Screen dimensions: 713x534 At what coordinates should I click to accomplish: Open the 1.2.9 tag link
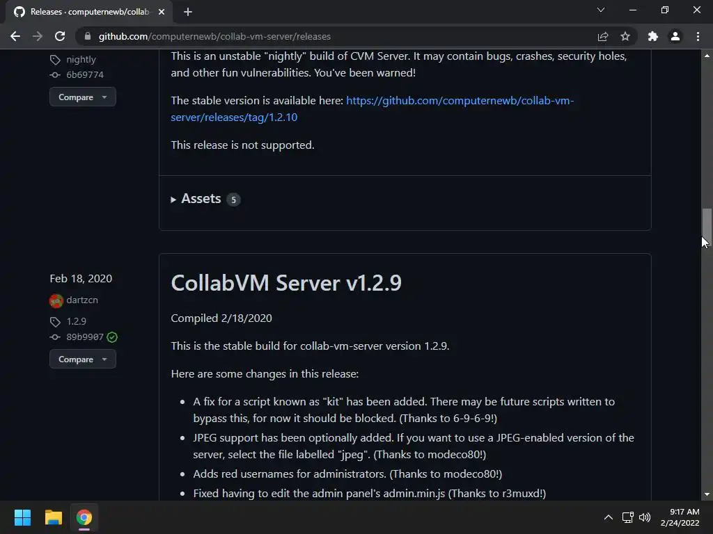[77, 321]
